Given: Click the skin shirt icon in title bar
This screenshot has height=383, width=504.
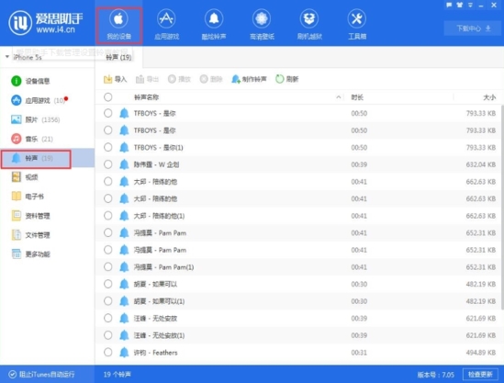Looking at the screenshot, I should coord(460,5).
